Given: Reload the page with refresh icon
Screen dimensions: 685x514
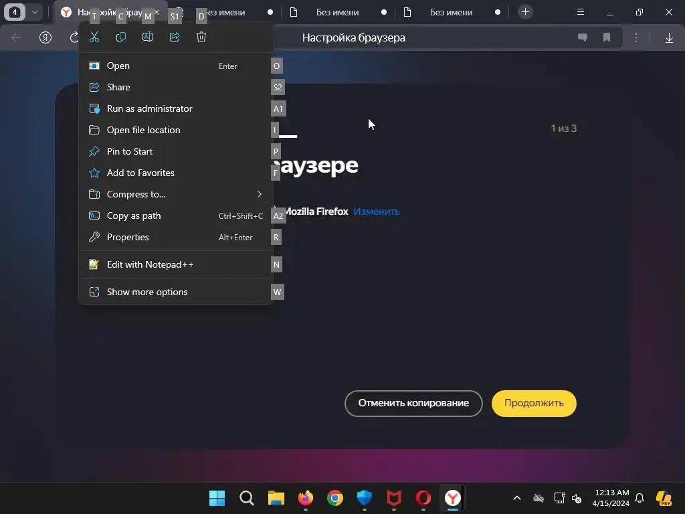Looking at the screenshot, I should pos(74,38).
